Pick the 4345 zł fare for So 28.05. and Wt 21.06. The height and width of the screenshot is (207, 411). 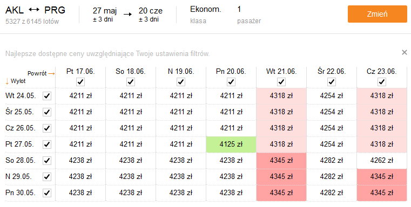click(281, 161)
